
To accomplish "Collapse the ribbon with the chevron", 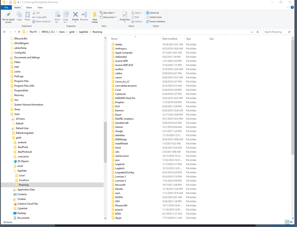I will [288, 7].
